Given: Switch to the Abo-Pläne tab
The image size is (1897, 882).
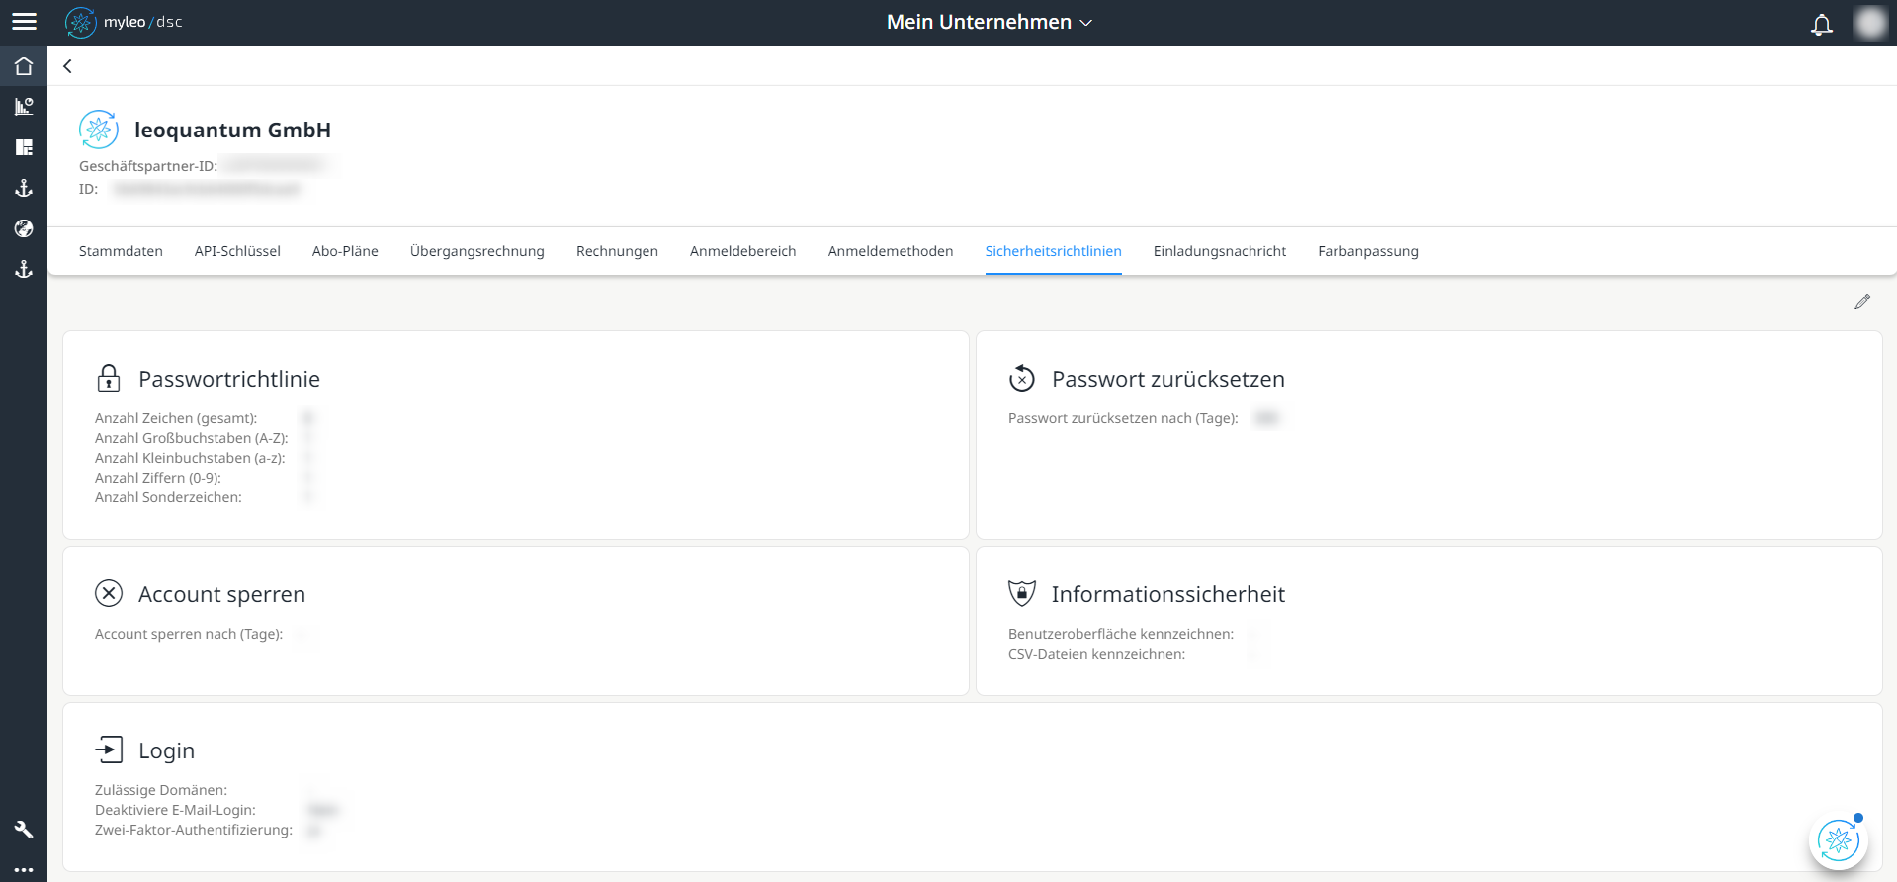Looking at the screenshot, I should pos(345,251).
